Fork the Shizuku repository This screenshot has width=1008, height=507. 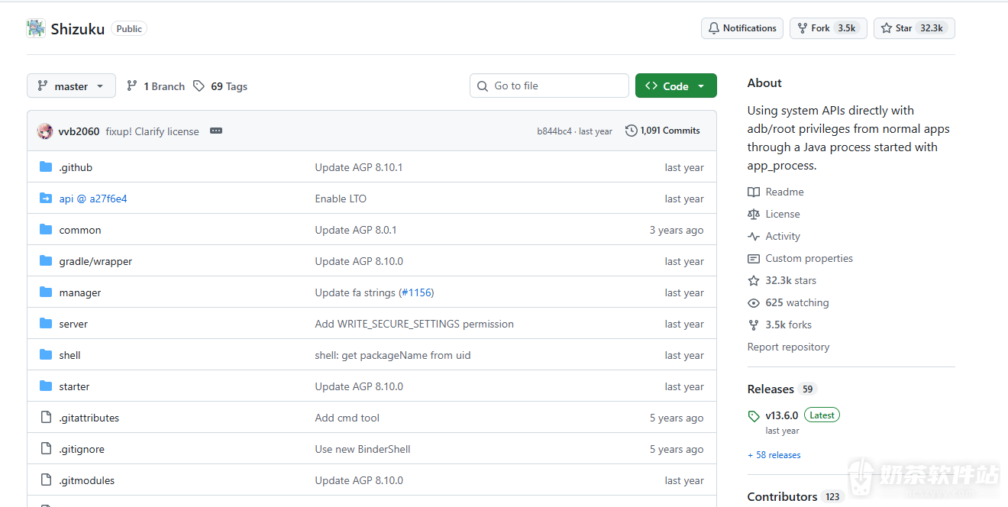point(828,28)
